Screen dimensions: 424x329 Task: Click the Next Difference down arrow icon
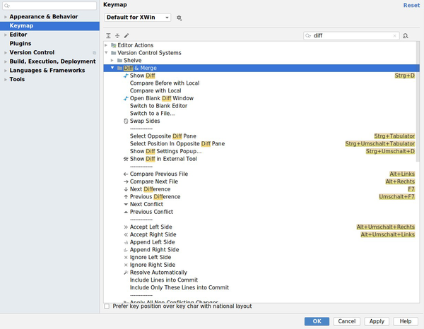pyautogui.click(x=126, y=189)
